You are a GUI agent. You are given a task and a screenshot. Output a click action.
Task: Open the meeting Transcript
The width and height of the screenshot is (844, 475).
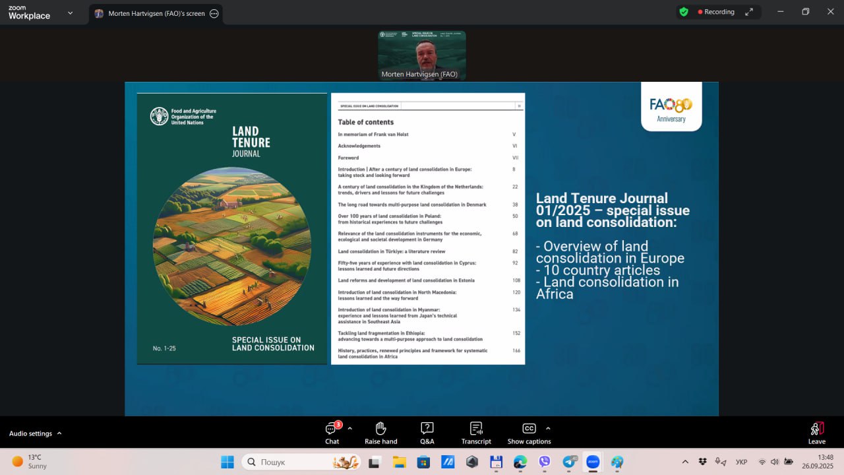(476, 433)
